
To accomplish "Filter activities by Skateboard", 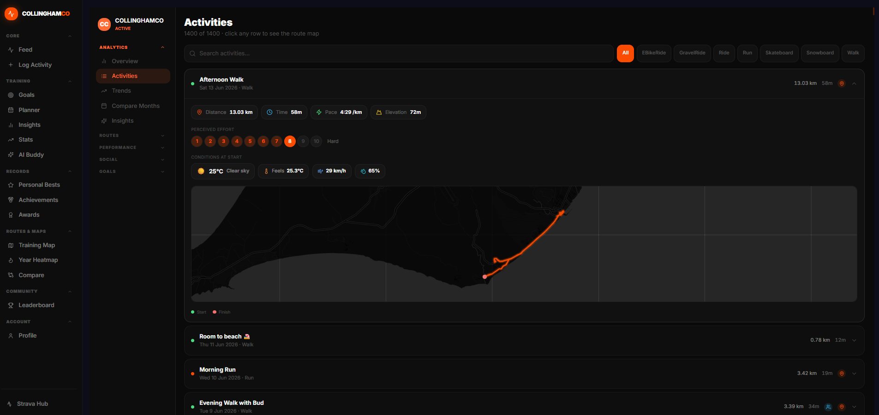I will [779, 53].
